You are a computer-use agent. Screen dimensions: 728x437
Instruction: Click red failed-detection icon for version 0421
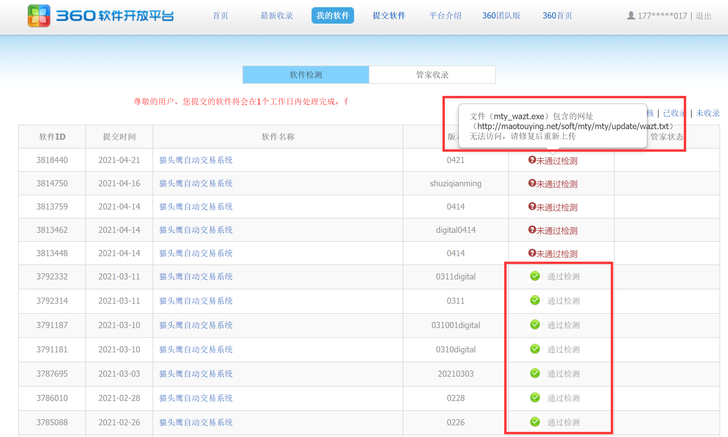[x=532, y=160]
